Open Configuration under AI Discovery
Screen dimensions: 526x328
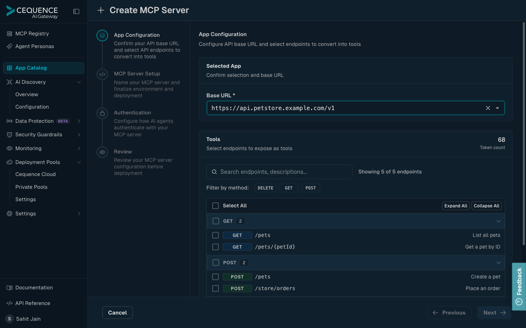[x=32, y=107]
